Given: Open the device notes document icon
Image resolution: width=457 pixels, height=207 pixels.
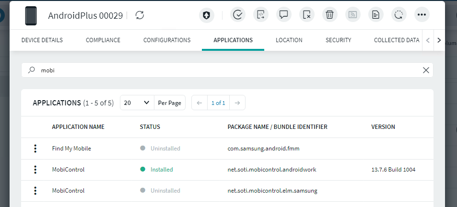Looking at the screenshot, I should [375, 15].
